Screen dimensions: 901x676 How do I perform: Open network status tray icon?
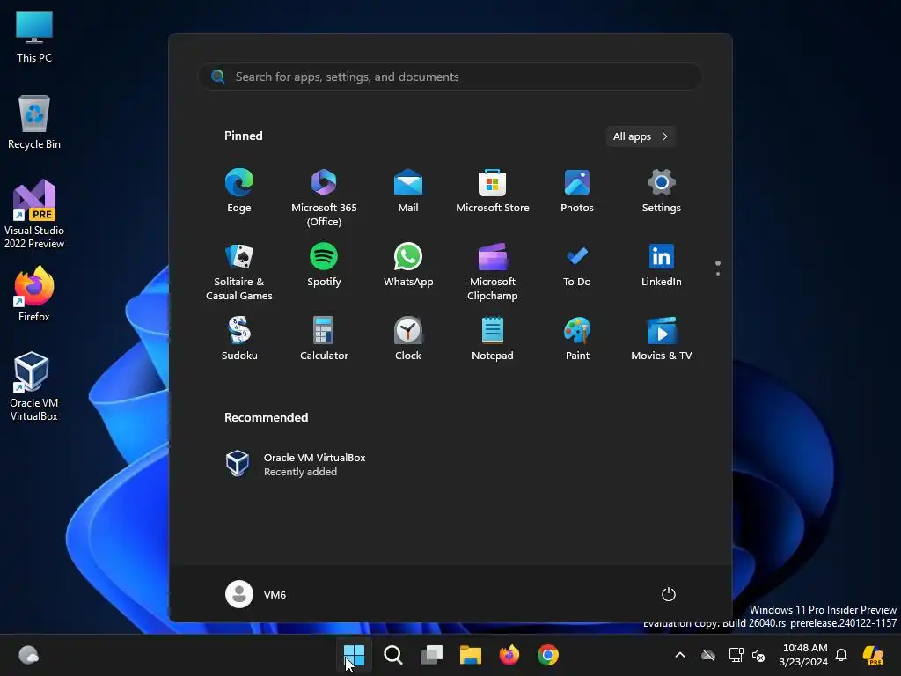coord(736,655)
